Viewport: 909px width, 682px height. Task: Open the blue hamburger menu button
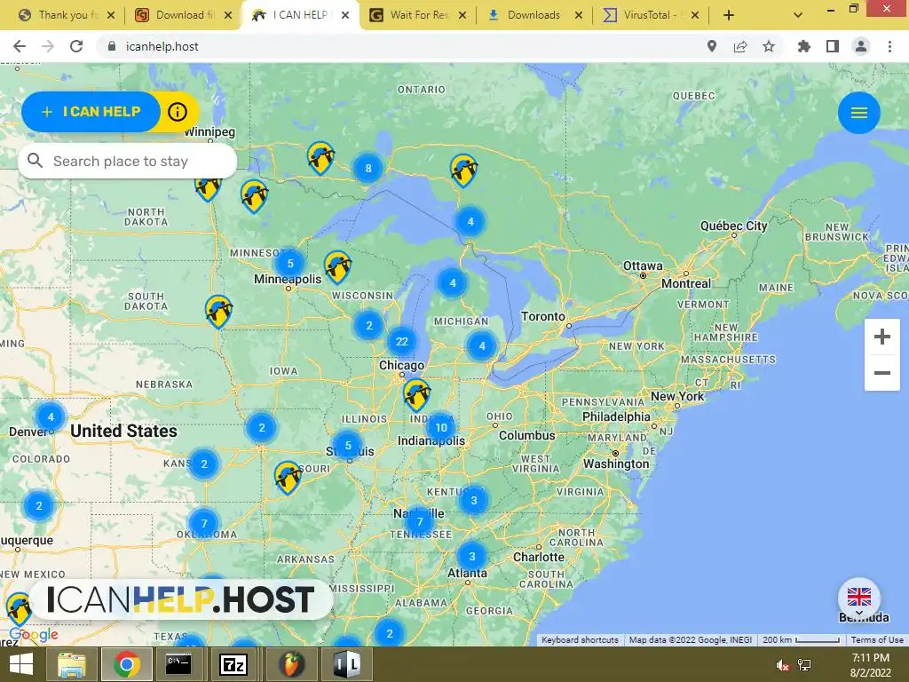click(x=858, y=113)
